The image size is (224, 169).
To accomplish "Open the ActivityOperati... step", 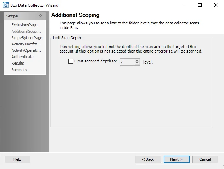I will point(26,50).
